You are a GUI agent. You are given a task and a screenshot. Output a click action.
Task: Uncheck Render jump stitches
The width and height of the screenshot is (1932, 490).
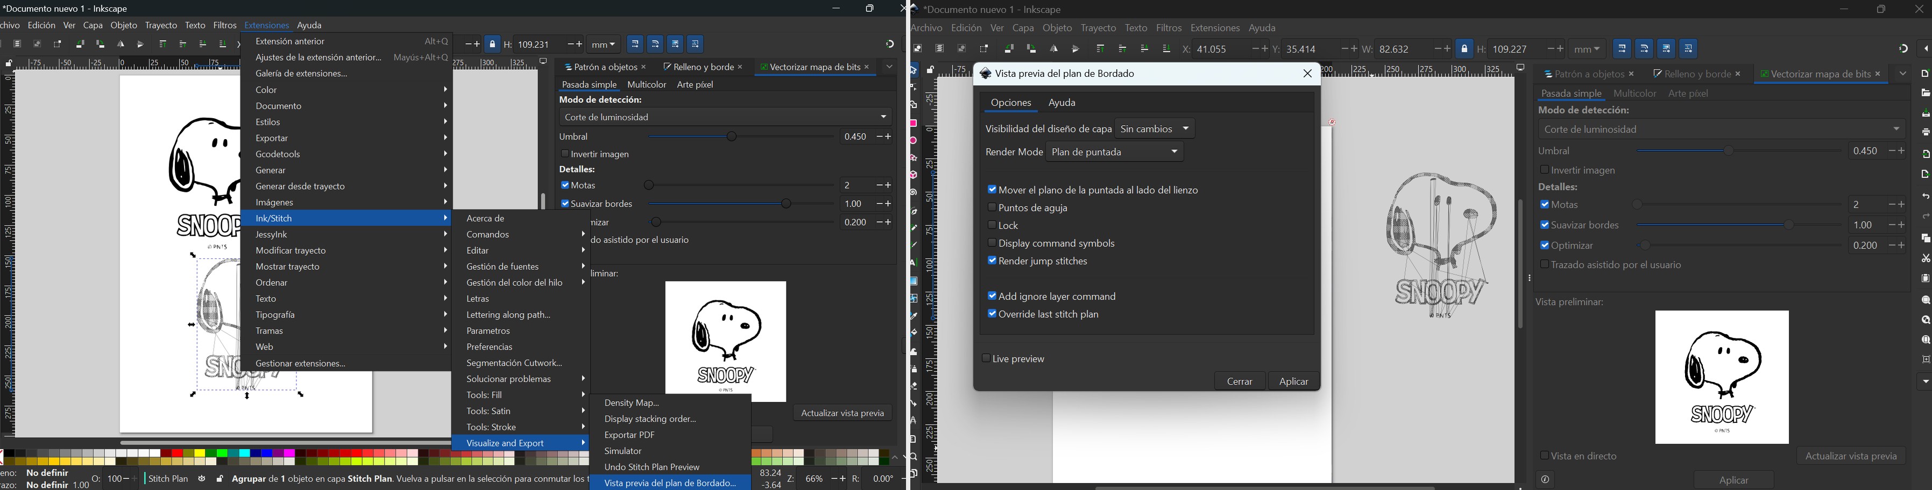pos(992,261)
